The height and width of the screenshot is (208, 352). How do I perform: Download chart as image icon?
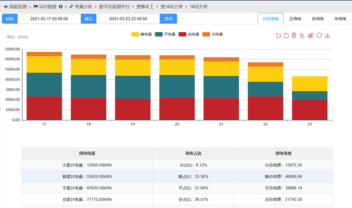(x=327, y=35)
